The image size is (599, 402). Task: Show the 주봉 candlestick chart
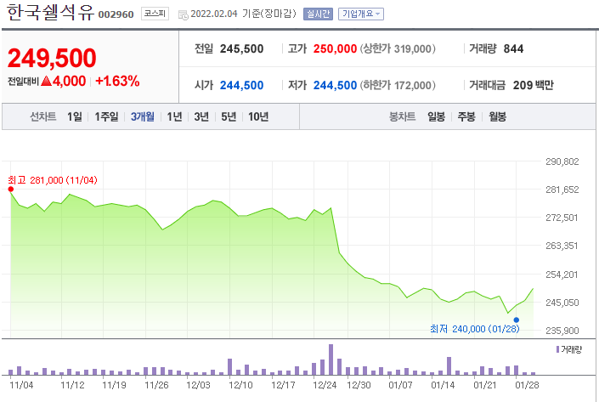point(466,116)
